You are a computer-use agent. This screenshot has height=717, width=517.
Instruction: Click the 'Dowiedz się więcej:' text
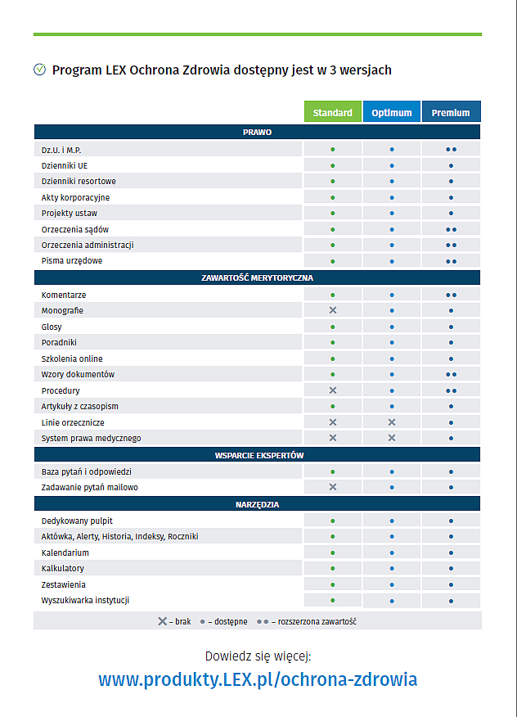click(x=258, y=656)
